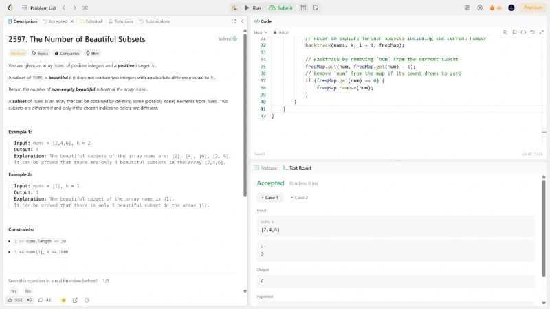This screenshot has width=550, height=309.
Task: Click the share problem icon
Action: point(75,300)
